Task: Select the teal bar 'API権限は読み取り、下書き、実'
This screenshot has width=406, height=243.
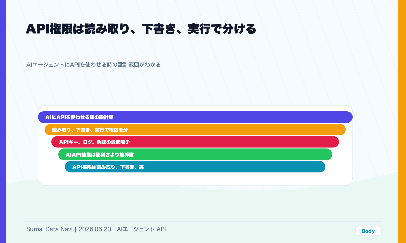Action: coord(195,167)
